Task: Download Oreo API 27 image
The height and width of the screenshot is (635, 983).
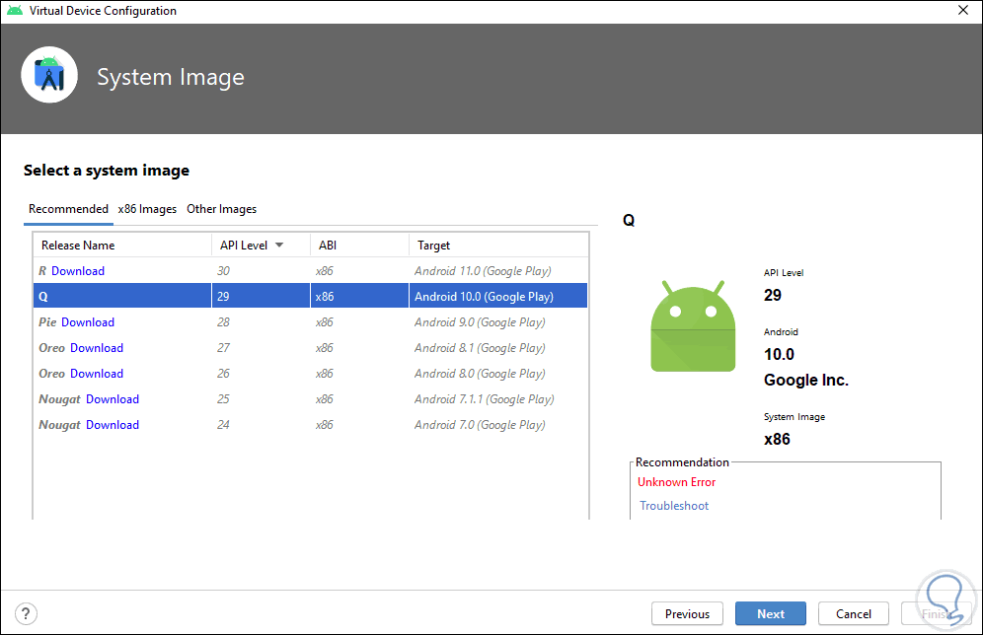Action: tap(97, 348)
